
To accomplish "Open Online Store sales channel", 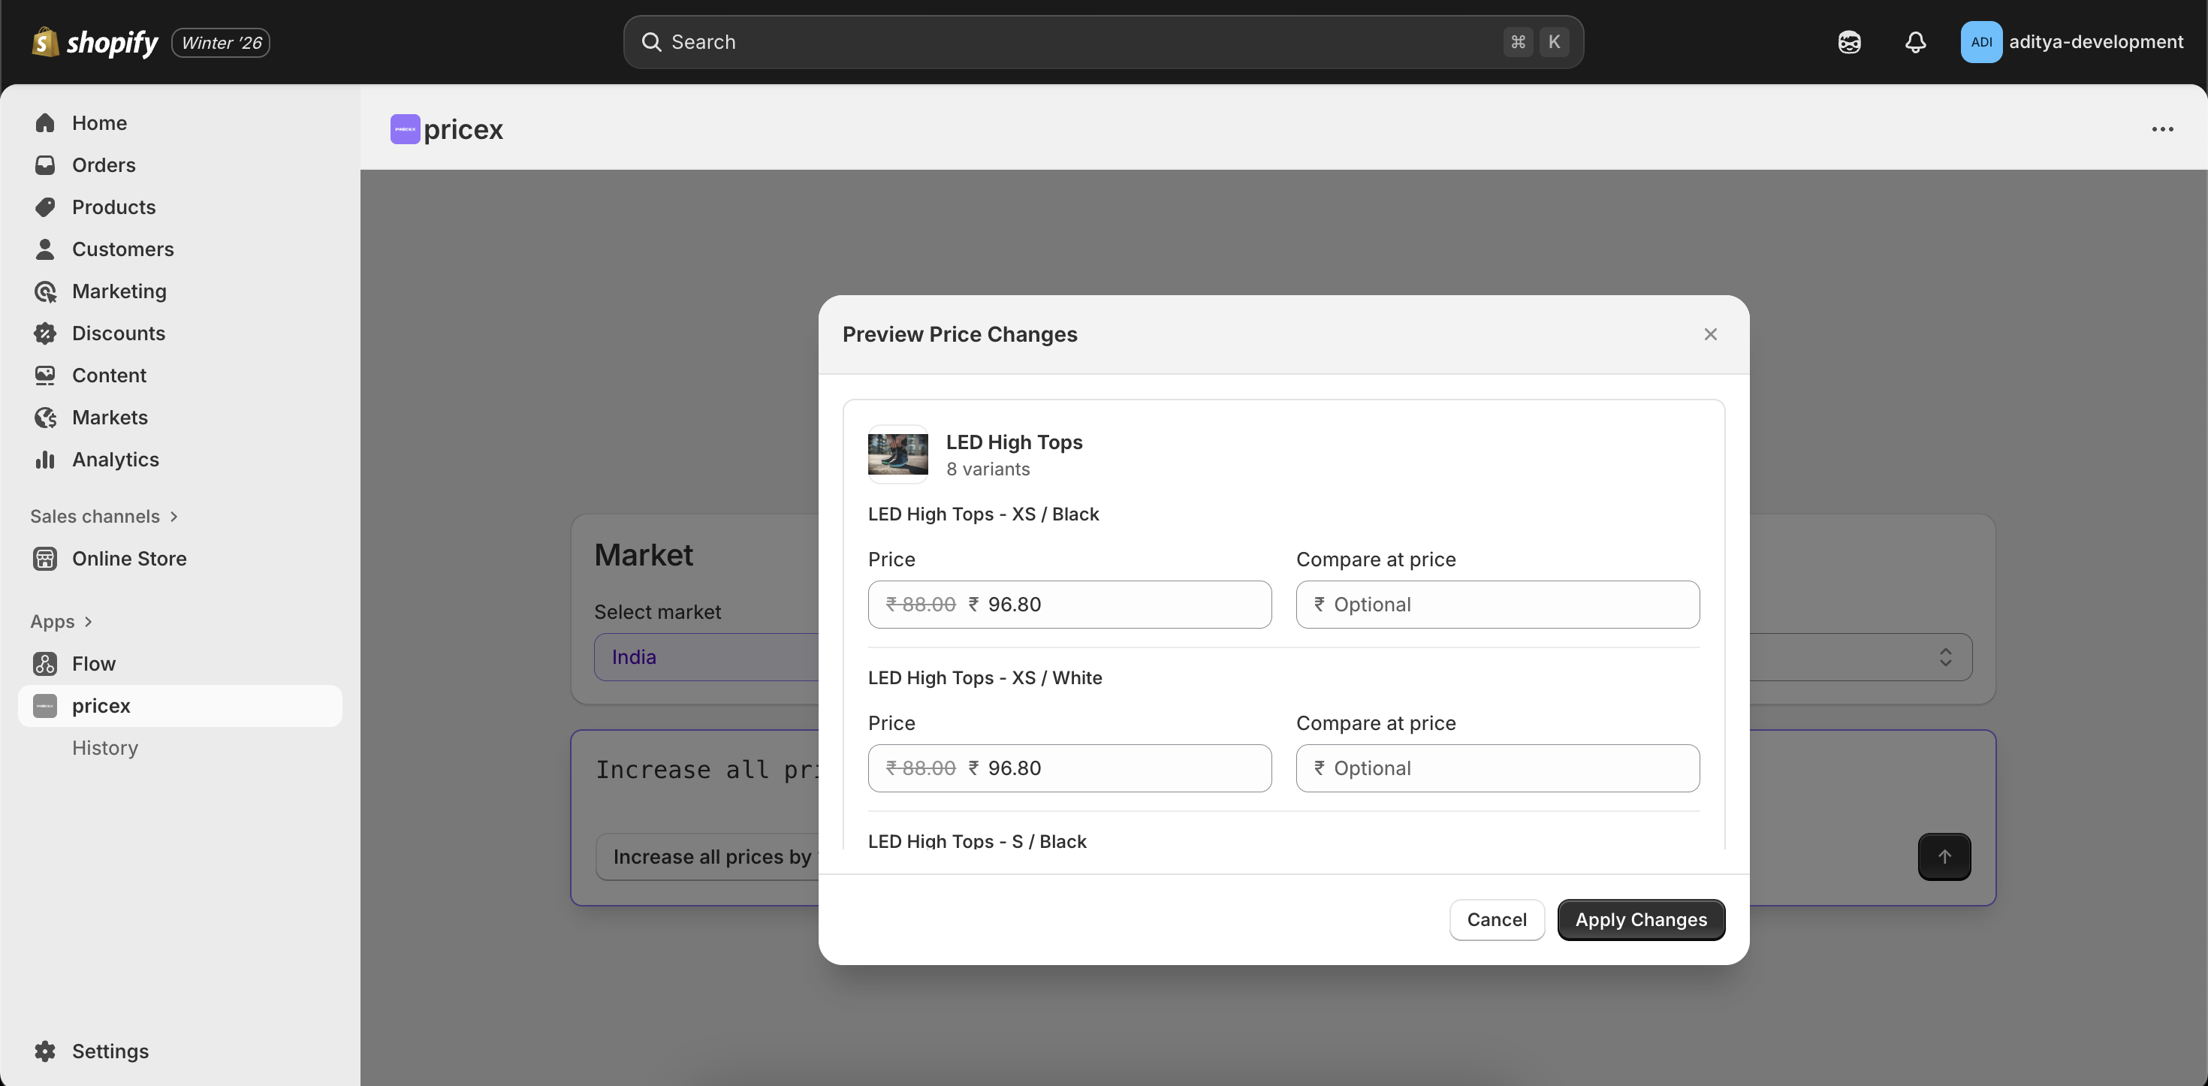I will pos(128,559).
